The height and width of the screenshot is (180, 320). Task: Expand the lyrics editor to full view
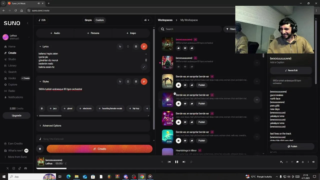click(144, 67)
